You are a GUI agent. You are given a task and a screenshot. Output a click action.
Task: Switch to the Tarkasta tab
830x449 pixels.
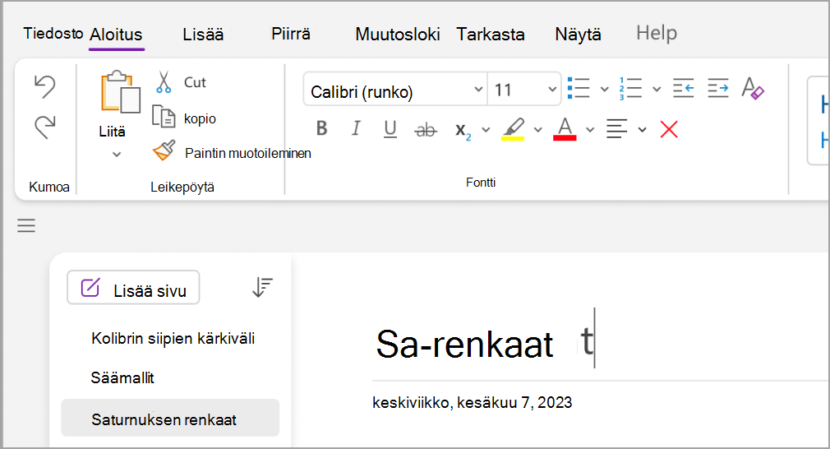(490, 35)
